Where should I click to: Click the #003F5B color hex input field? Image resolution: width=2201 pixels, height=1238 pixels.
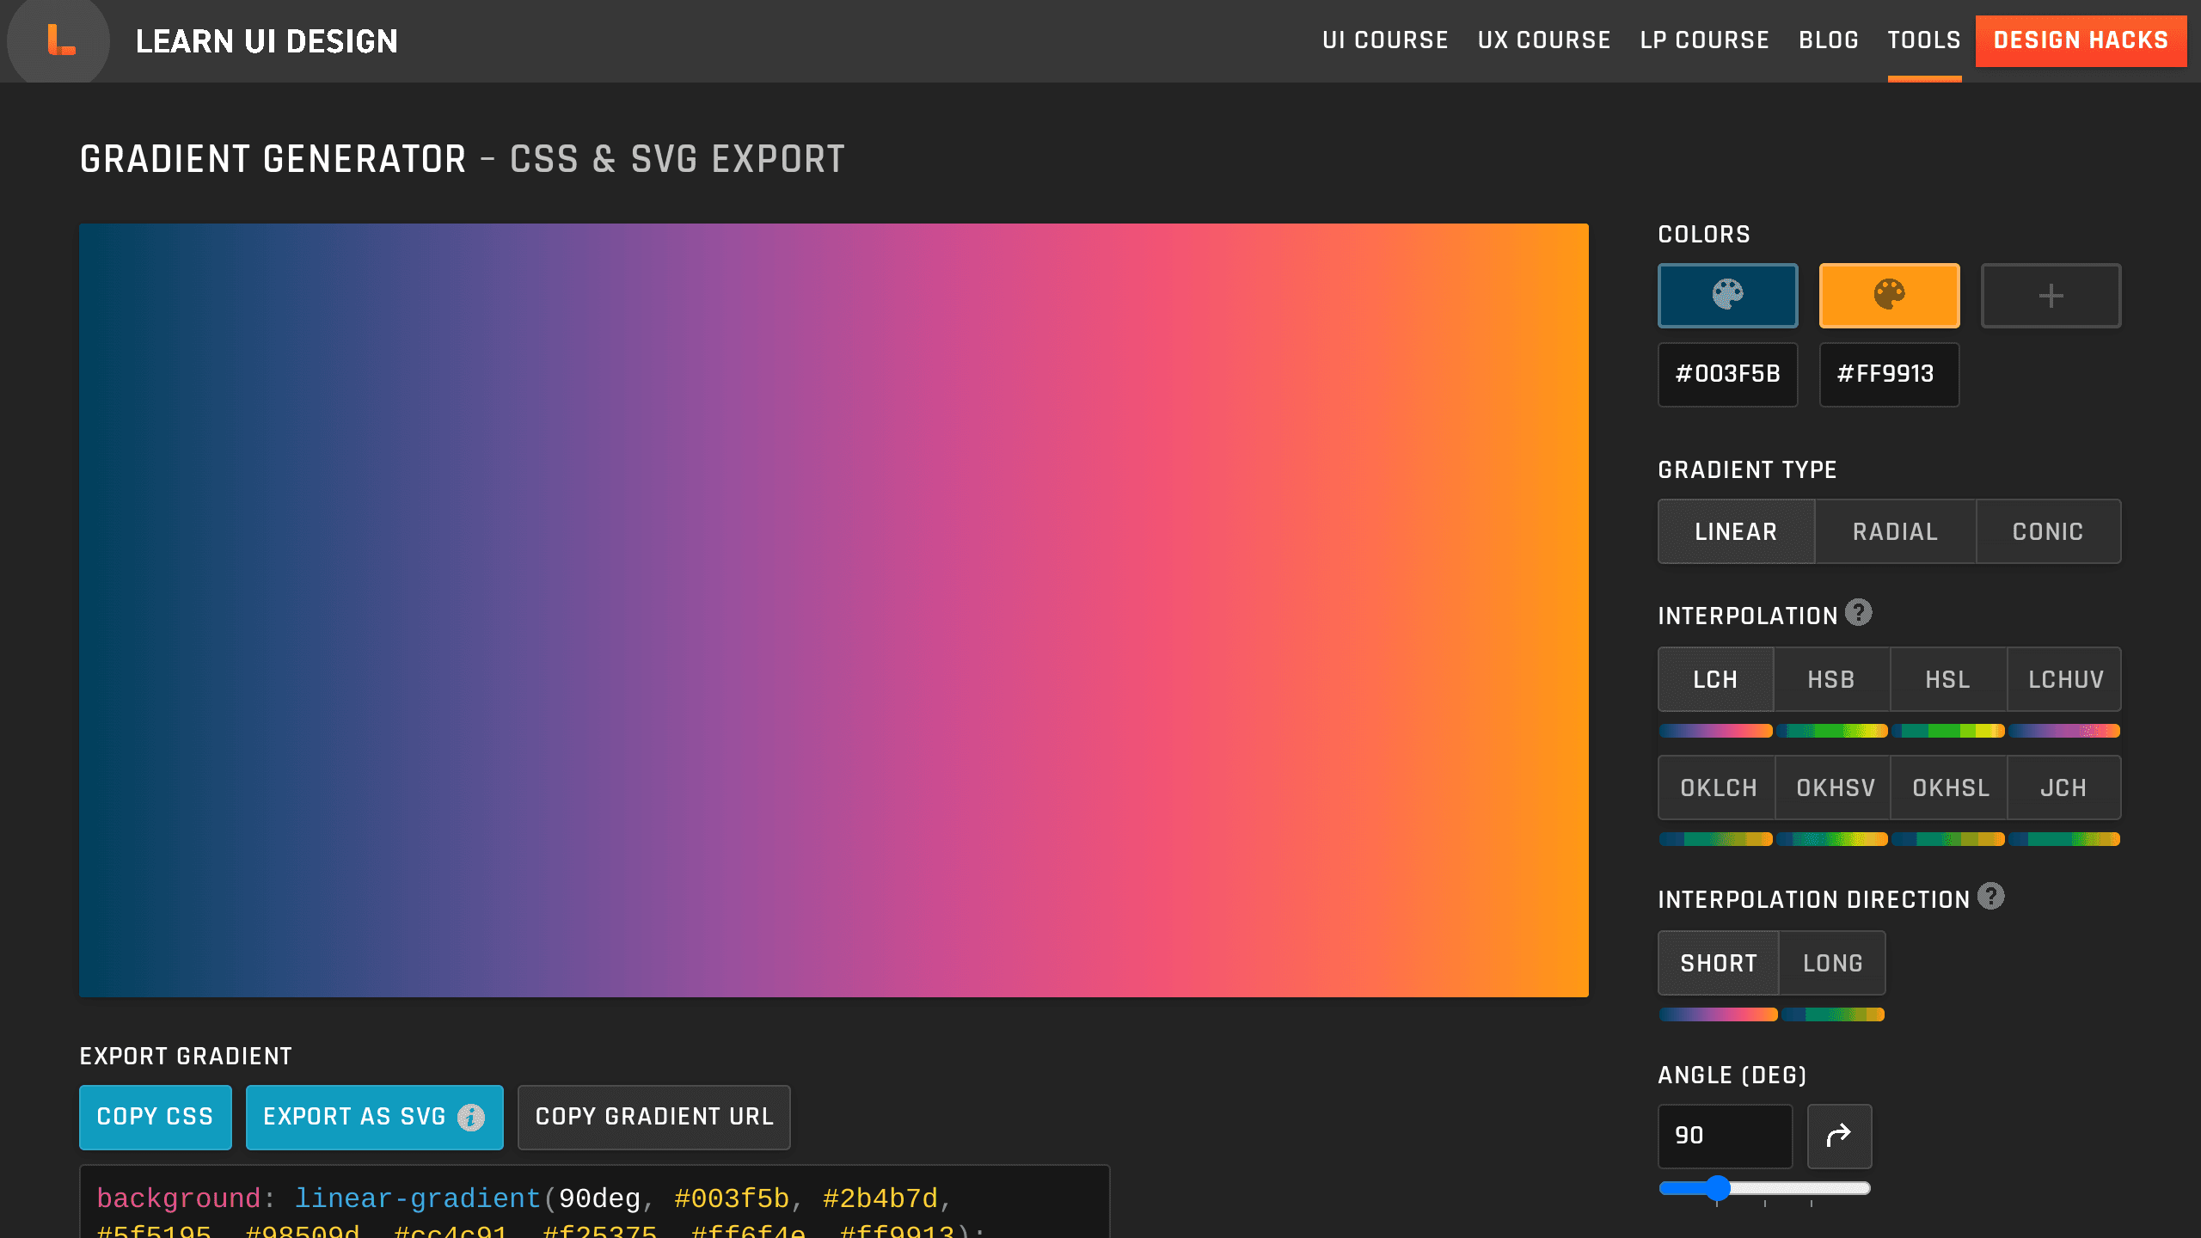coord(1728,373)
